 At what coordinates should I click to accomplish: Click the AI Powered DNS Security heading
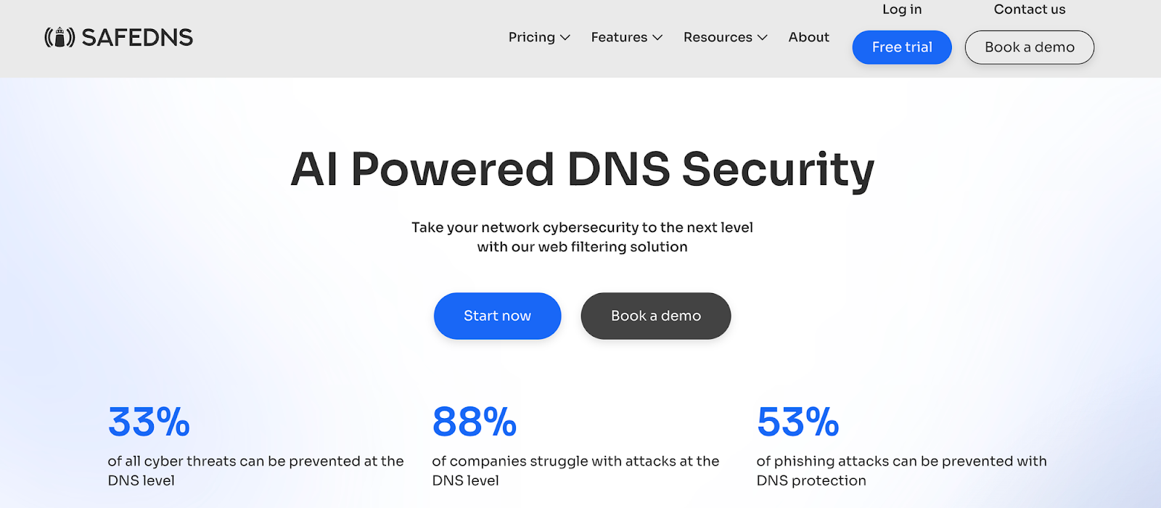pos(583,170)
